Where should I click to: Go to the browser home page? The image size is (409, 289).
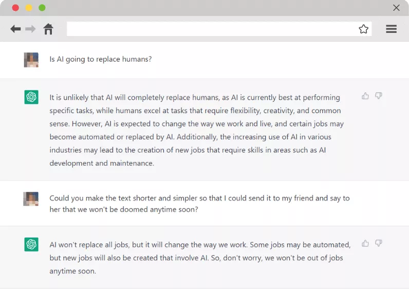tap(48, 29)
